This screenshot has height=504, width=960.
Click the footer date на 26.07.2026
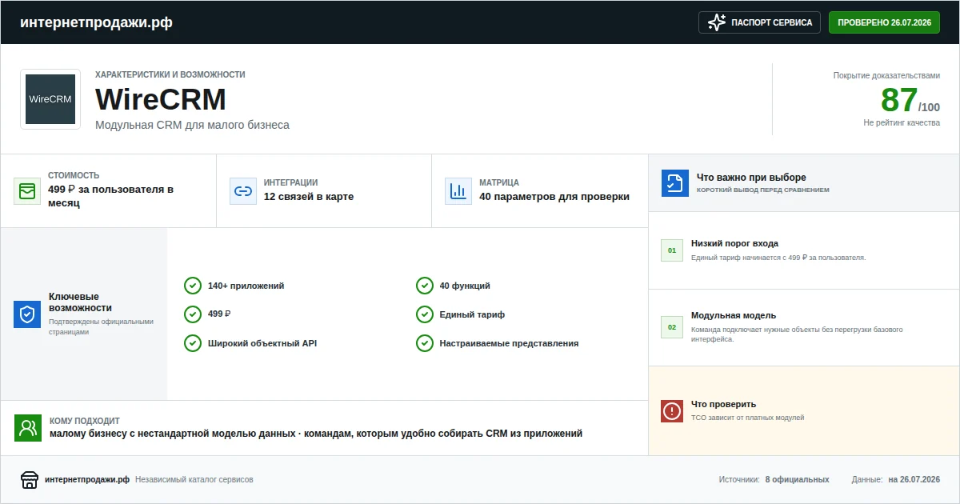click(x=914, y=480)
